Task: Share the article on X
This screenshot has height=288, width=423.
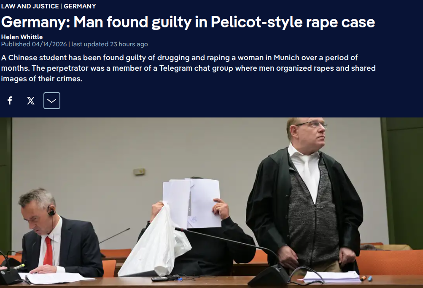Action: click(31, 101)
